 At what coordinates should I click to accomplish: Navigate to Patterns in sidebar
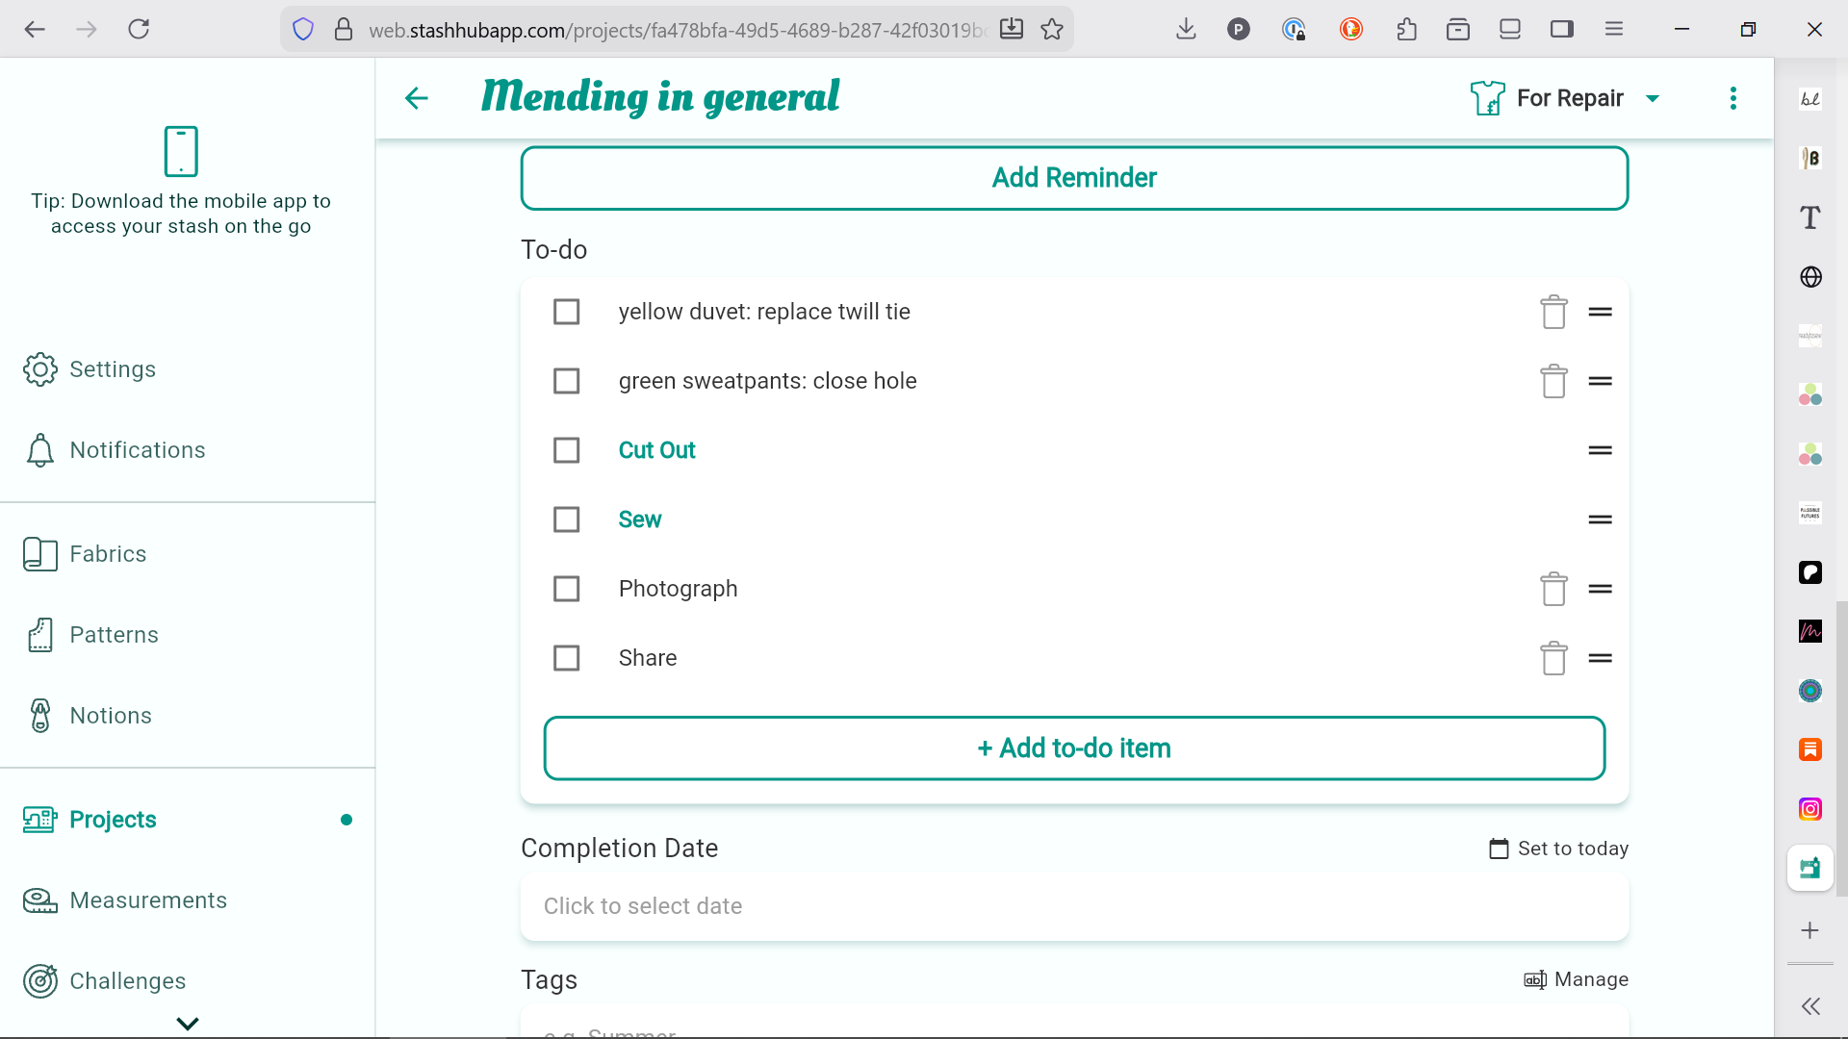click(x=114, y=635)
